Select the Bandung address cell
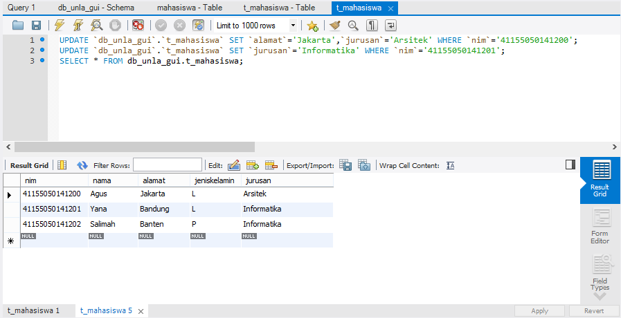This screenshot has width=621, height=318. [164, 209]
